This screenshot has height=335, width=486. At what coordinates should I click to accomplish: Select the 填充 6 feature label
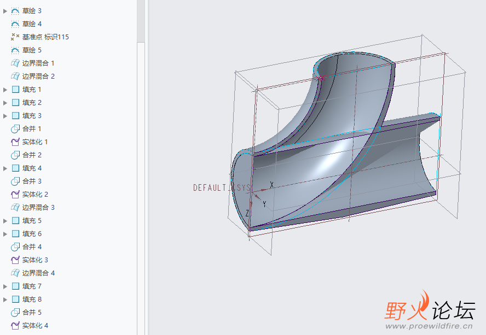[x=32, y=234]
